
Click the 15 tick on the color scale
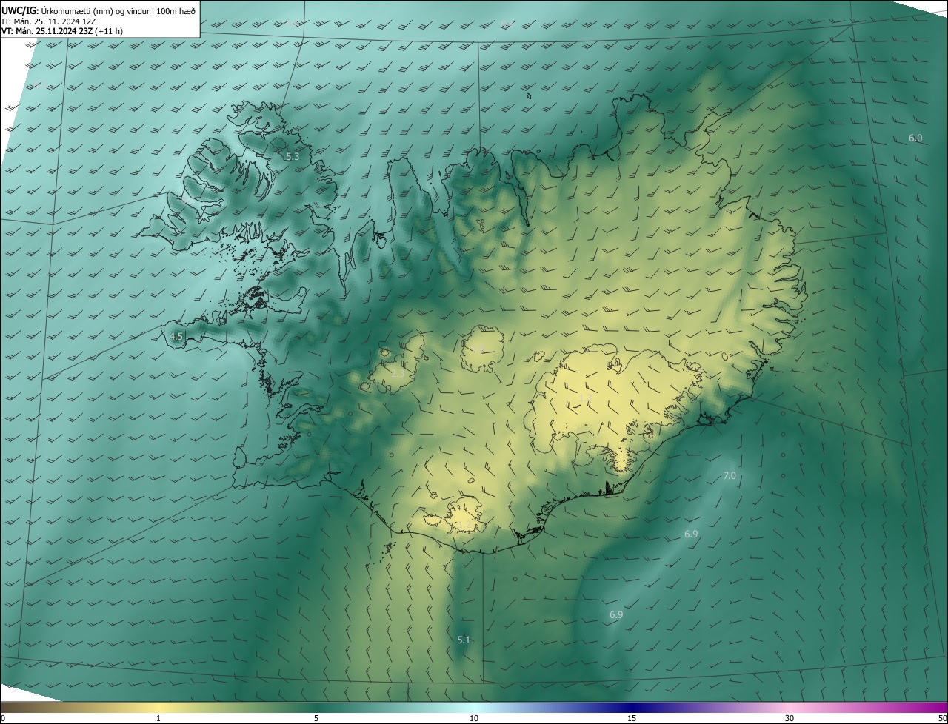coord(632,718)
